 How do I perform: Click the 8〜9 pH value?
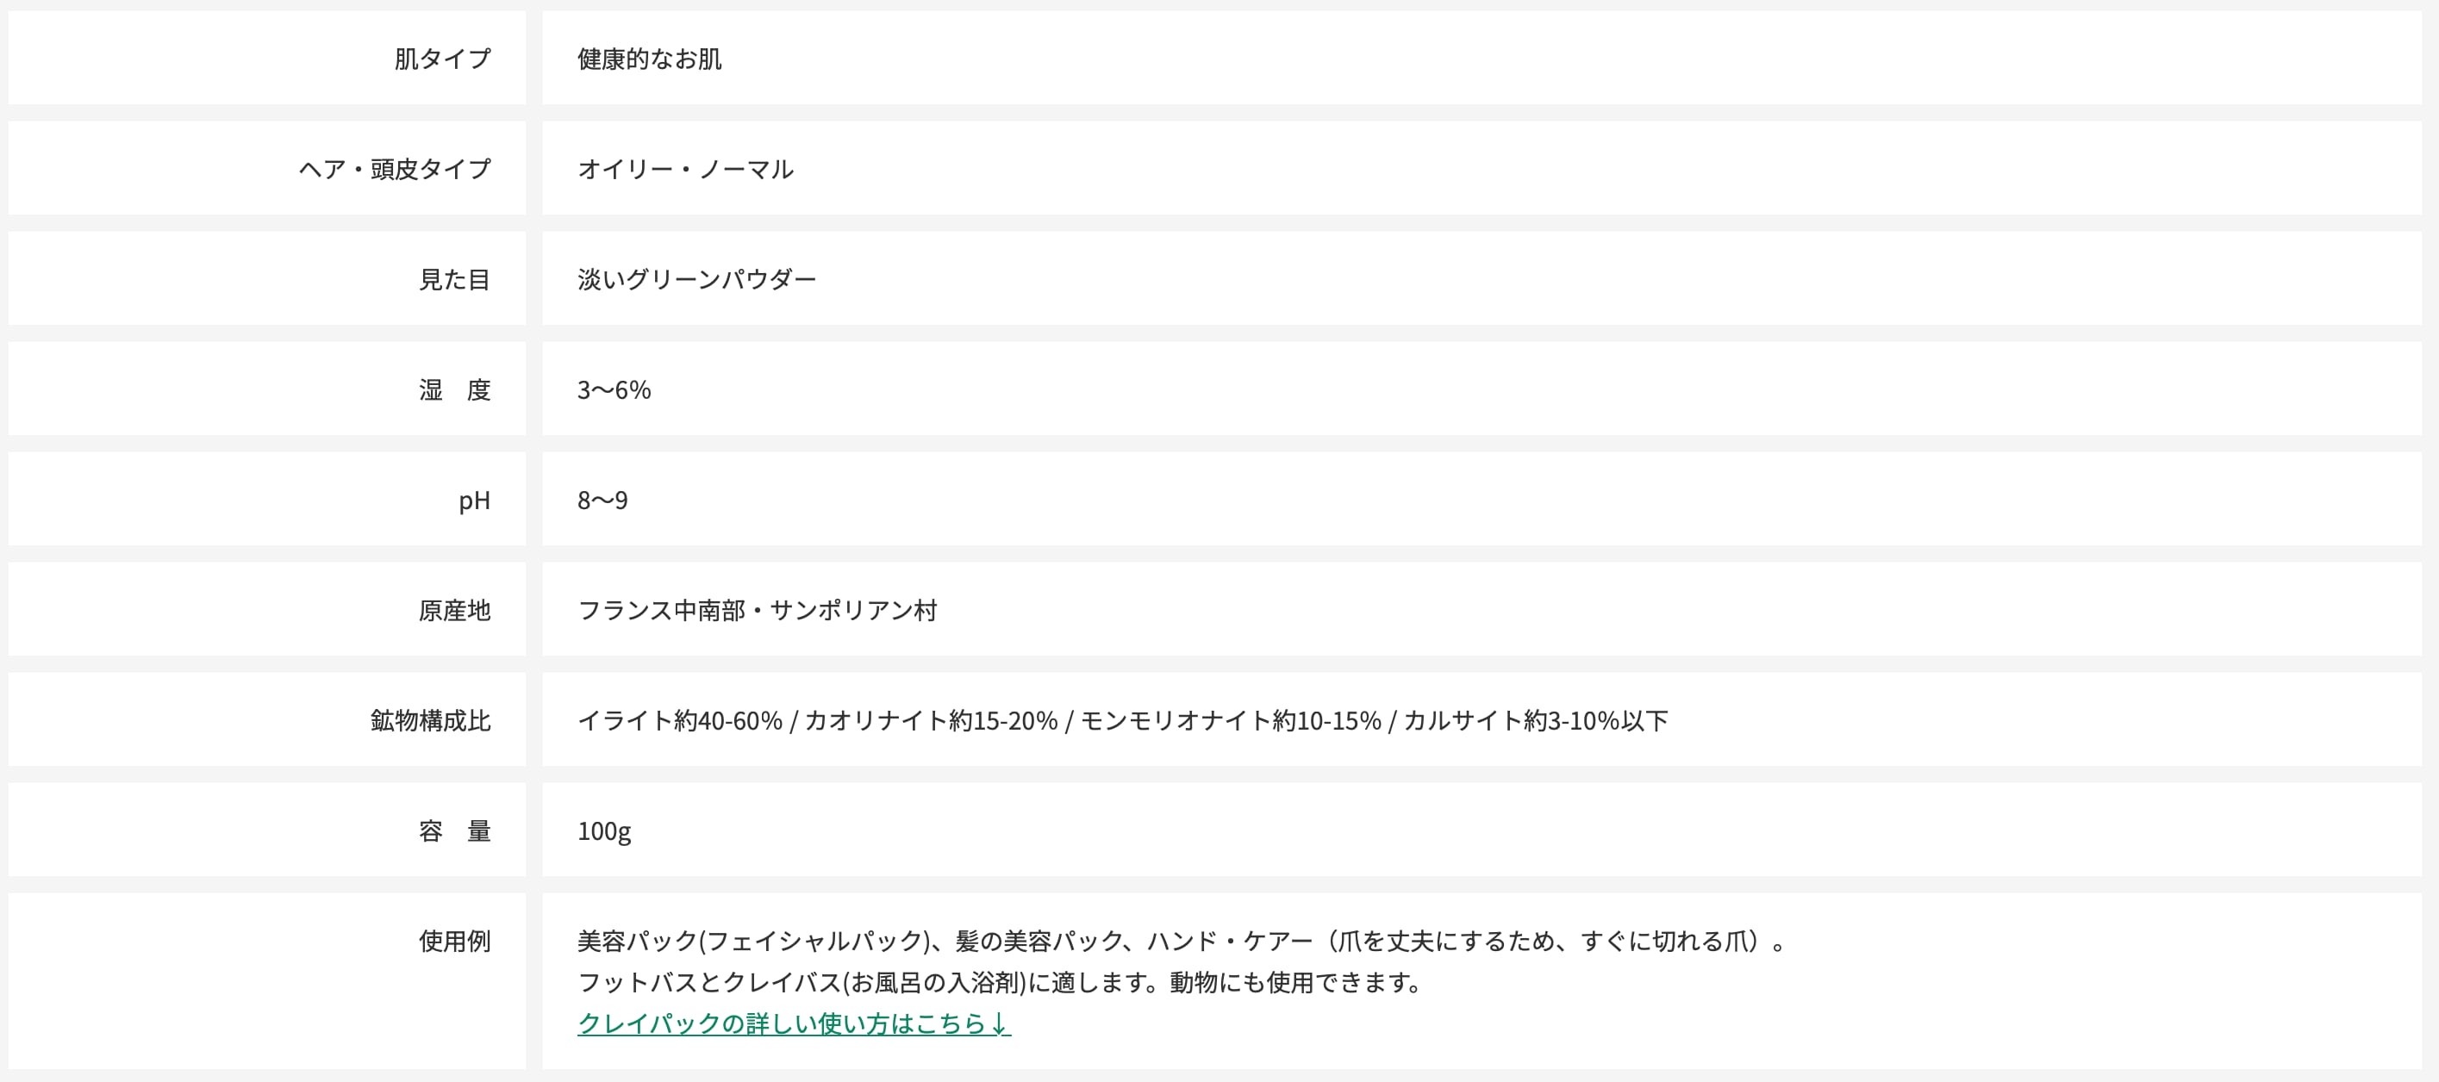(x=603, y=500)
